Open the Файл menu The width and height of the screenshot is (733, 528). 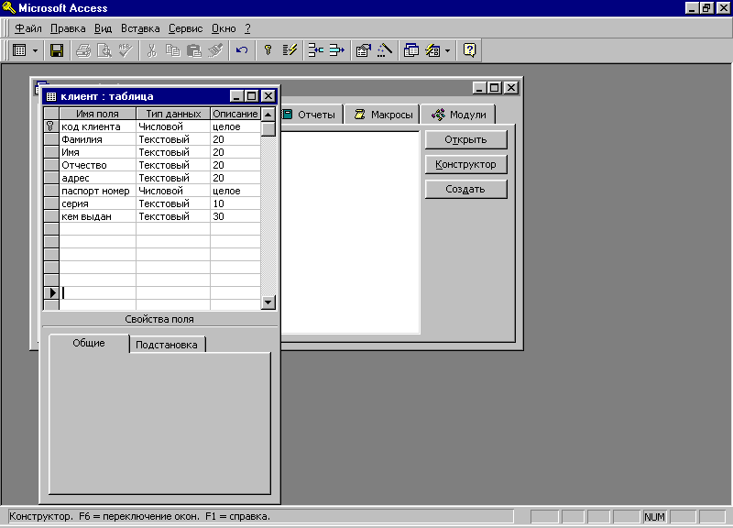pos(28,28)
